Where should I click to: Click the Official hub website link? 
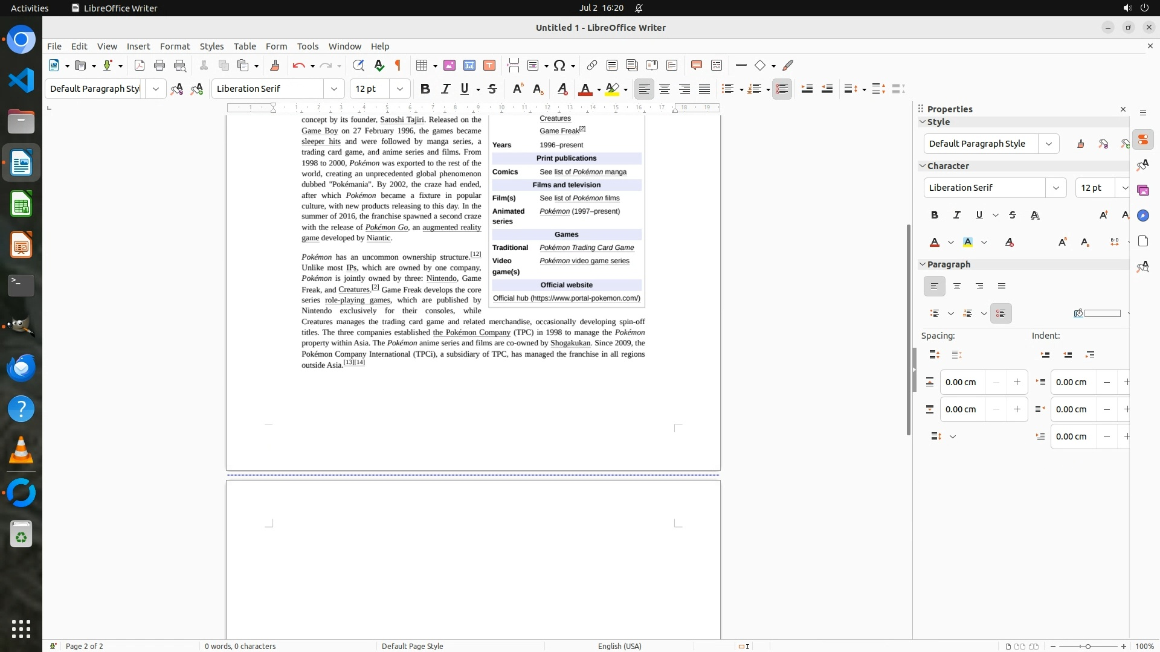click(x=566, y=298)
